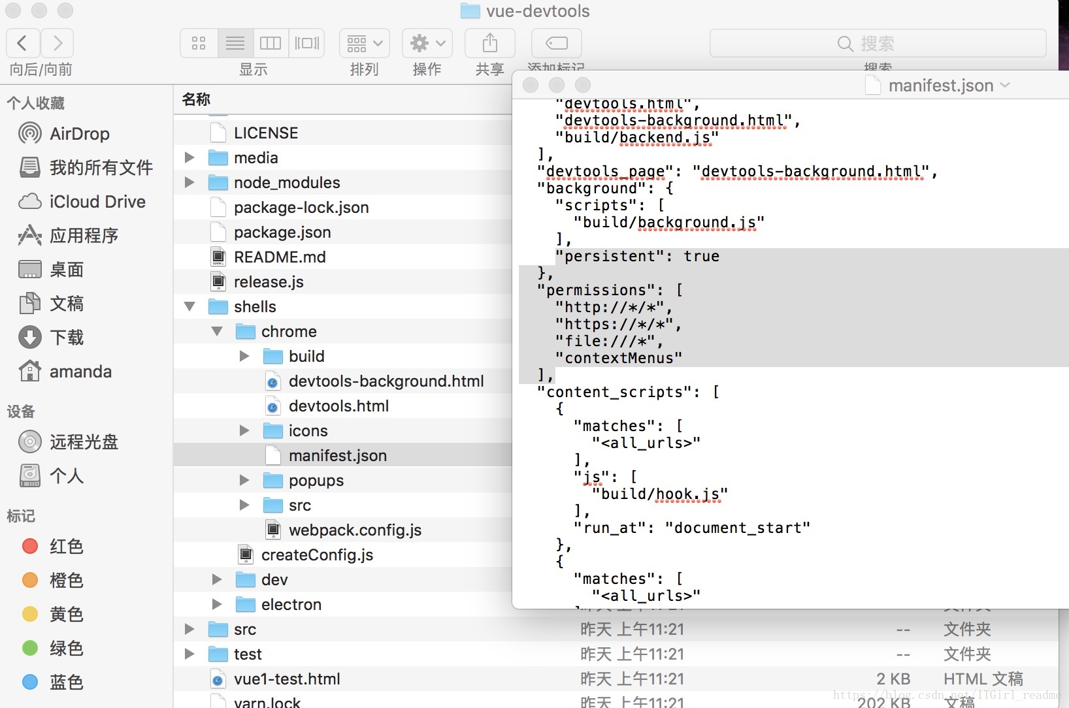This screenshot has height=708, width=1069.
Task: Switch Finder to icon view
Action: pos(199,43)
